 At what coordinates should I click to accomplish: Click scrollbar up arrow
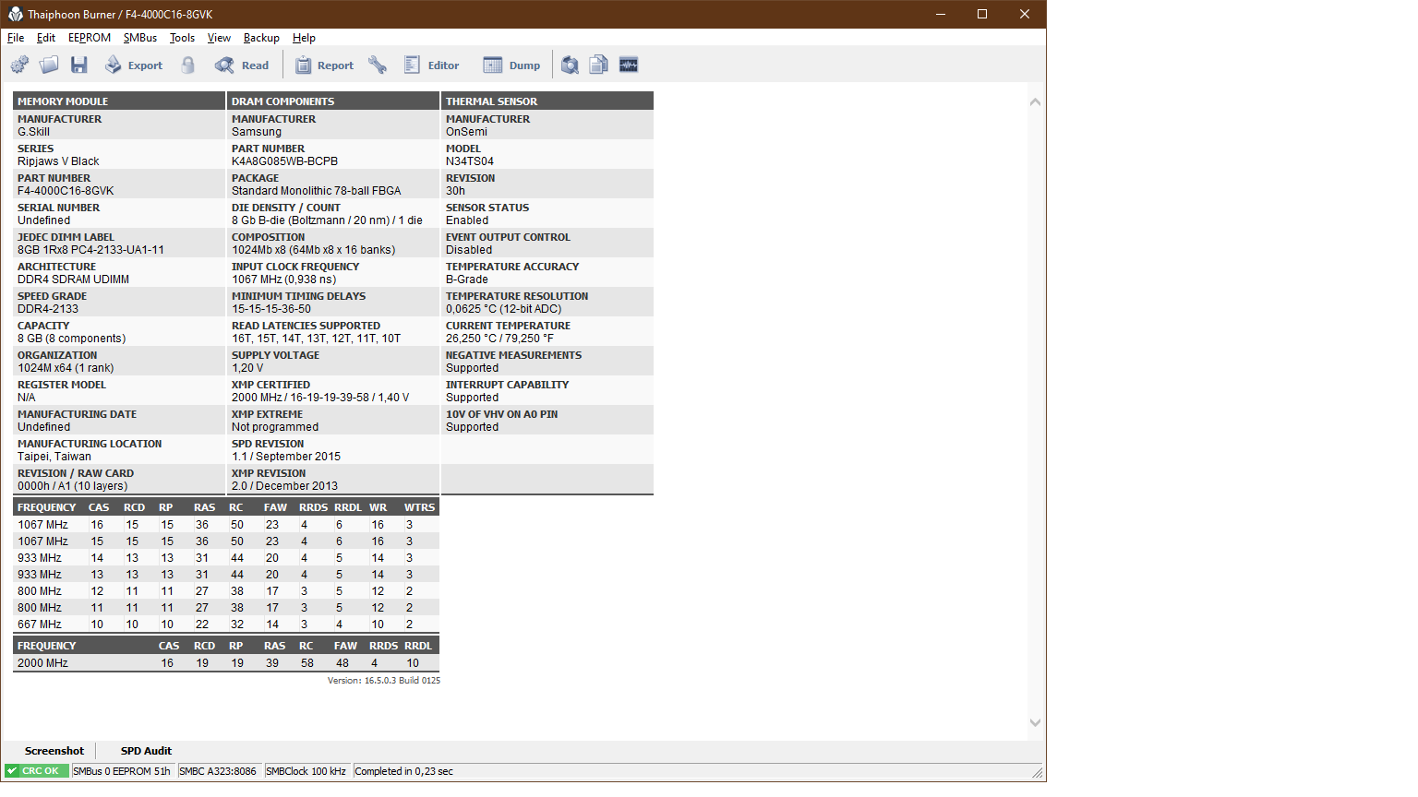click(1035, 101)
